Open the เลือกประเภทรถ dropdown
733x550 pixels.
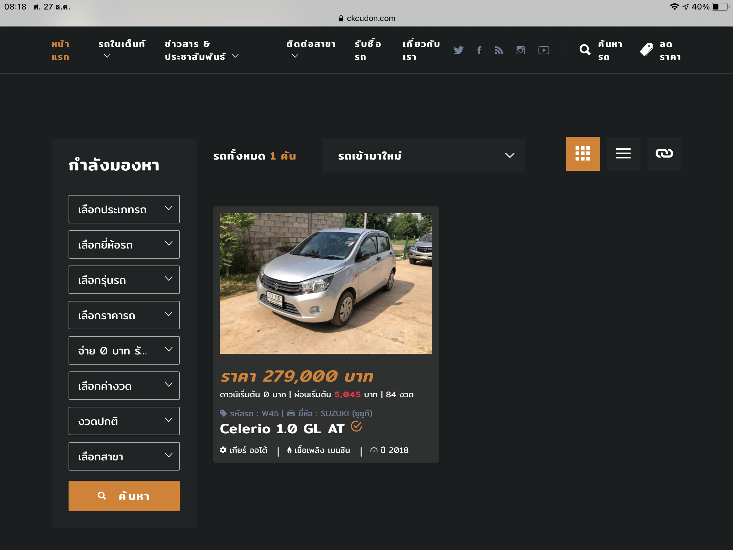click(124, 209)
